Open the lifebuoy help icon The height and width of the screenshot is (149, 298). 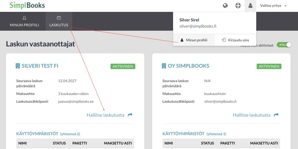pos(238,6)
